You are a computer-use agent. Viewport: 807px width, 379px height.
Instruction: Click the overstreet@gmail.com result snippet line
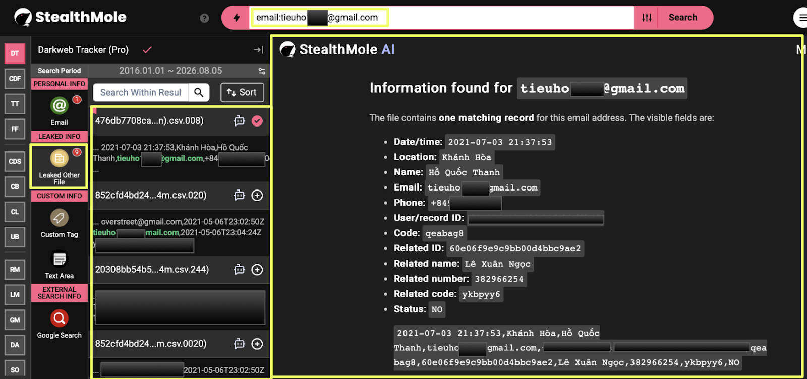tap(179, 222)
